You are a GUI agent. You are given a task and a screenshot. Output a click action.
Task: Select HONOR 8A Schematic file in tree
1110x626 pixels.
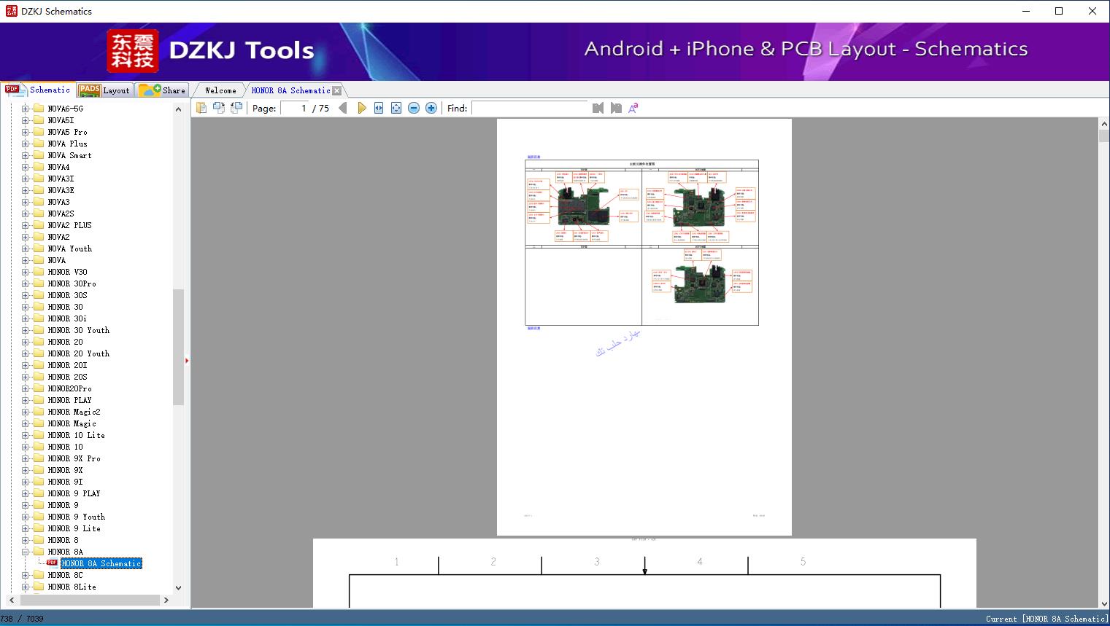point(101,563)
